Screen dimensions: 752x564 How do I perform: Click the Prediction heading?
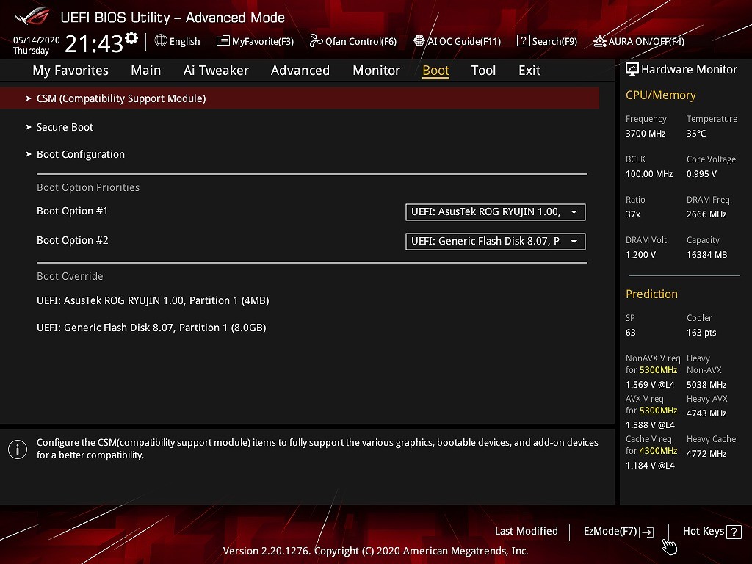(x=651, y=294)
